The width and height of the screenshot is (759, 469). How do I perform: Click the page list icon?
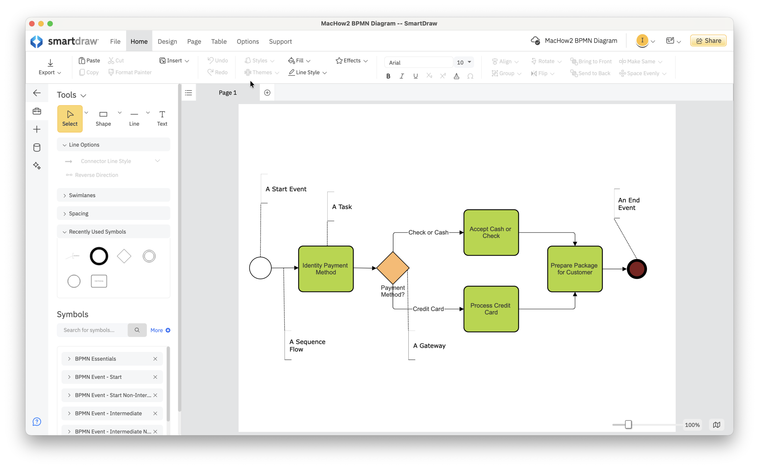189,93
